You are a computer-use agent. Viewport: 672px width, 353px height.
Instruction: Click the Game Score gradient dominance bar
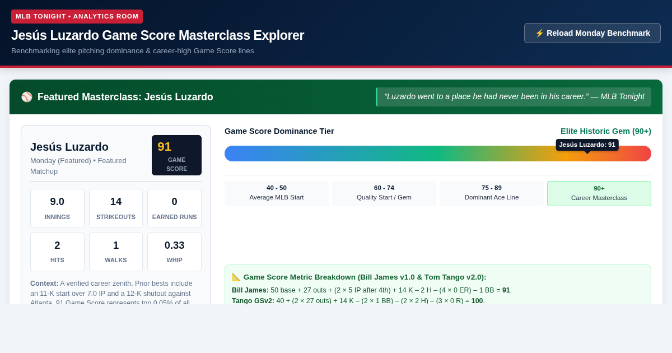438,154
